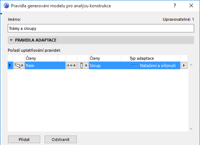
Task: Click the rule reorder handle arrows
Action: pos(10,65)
